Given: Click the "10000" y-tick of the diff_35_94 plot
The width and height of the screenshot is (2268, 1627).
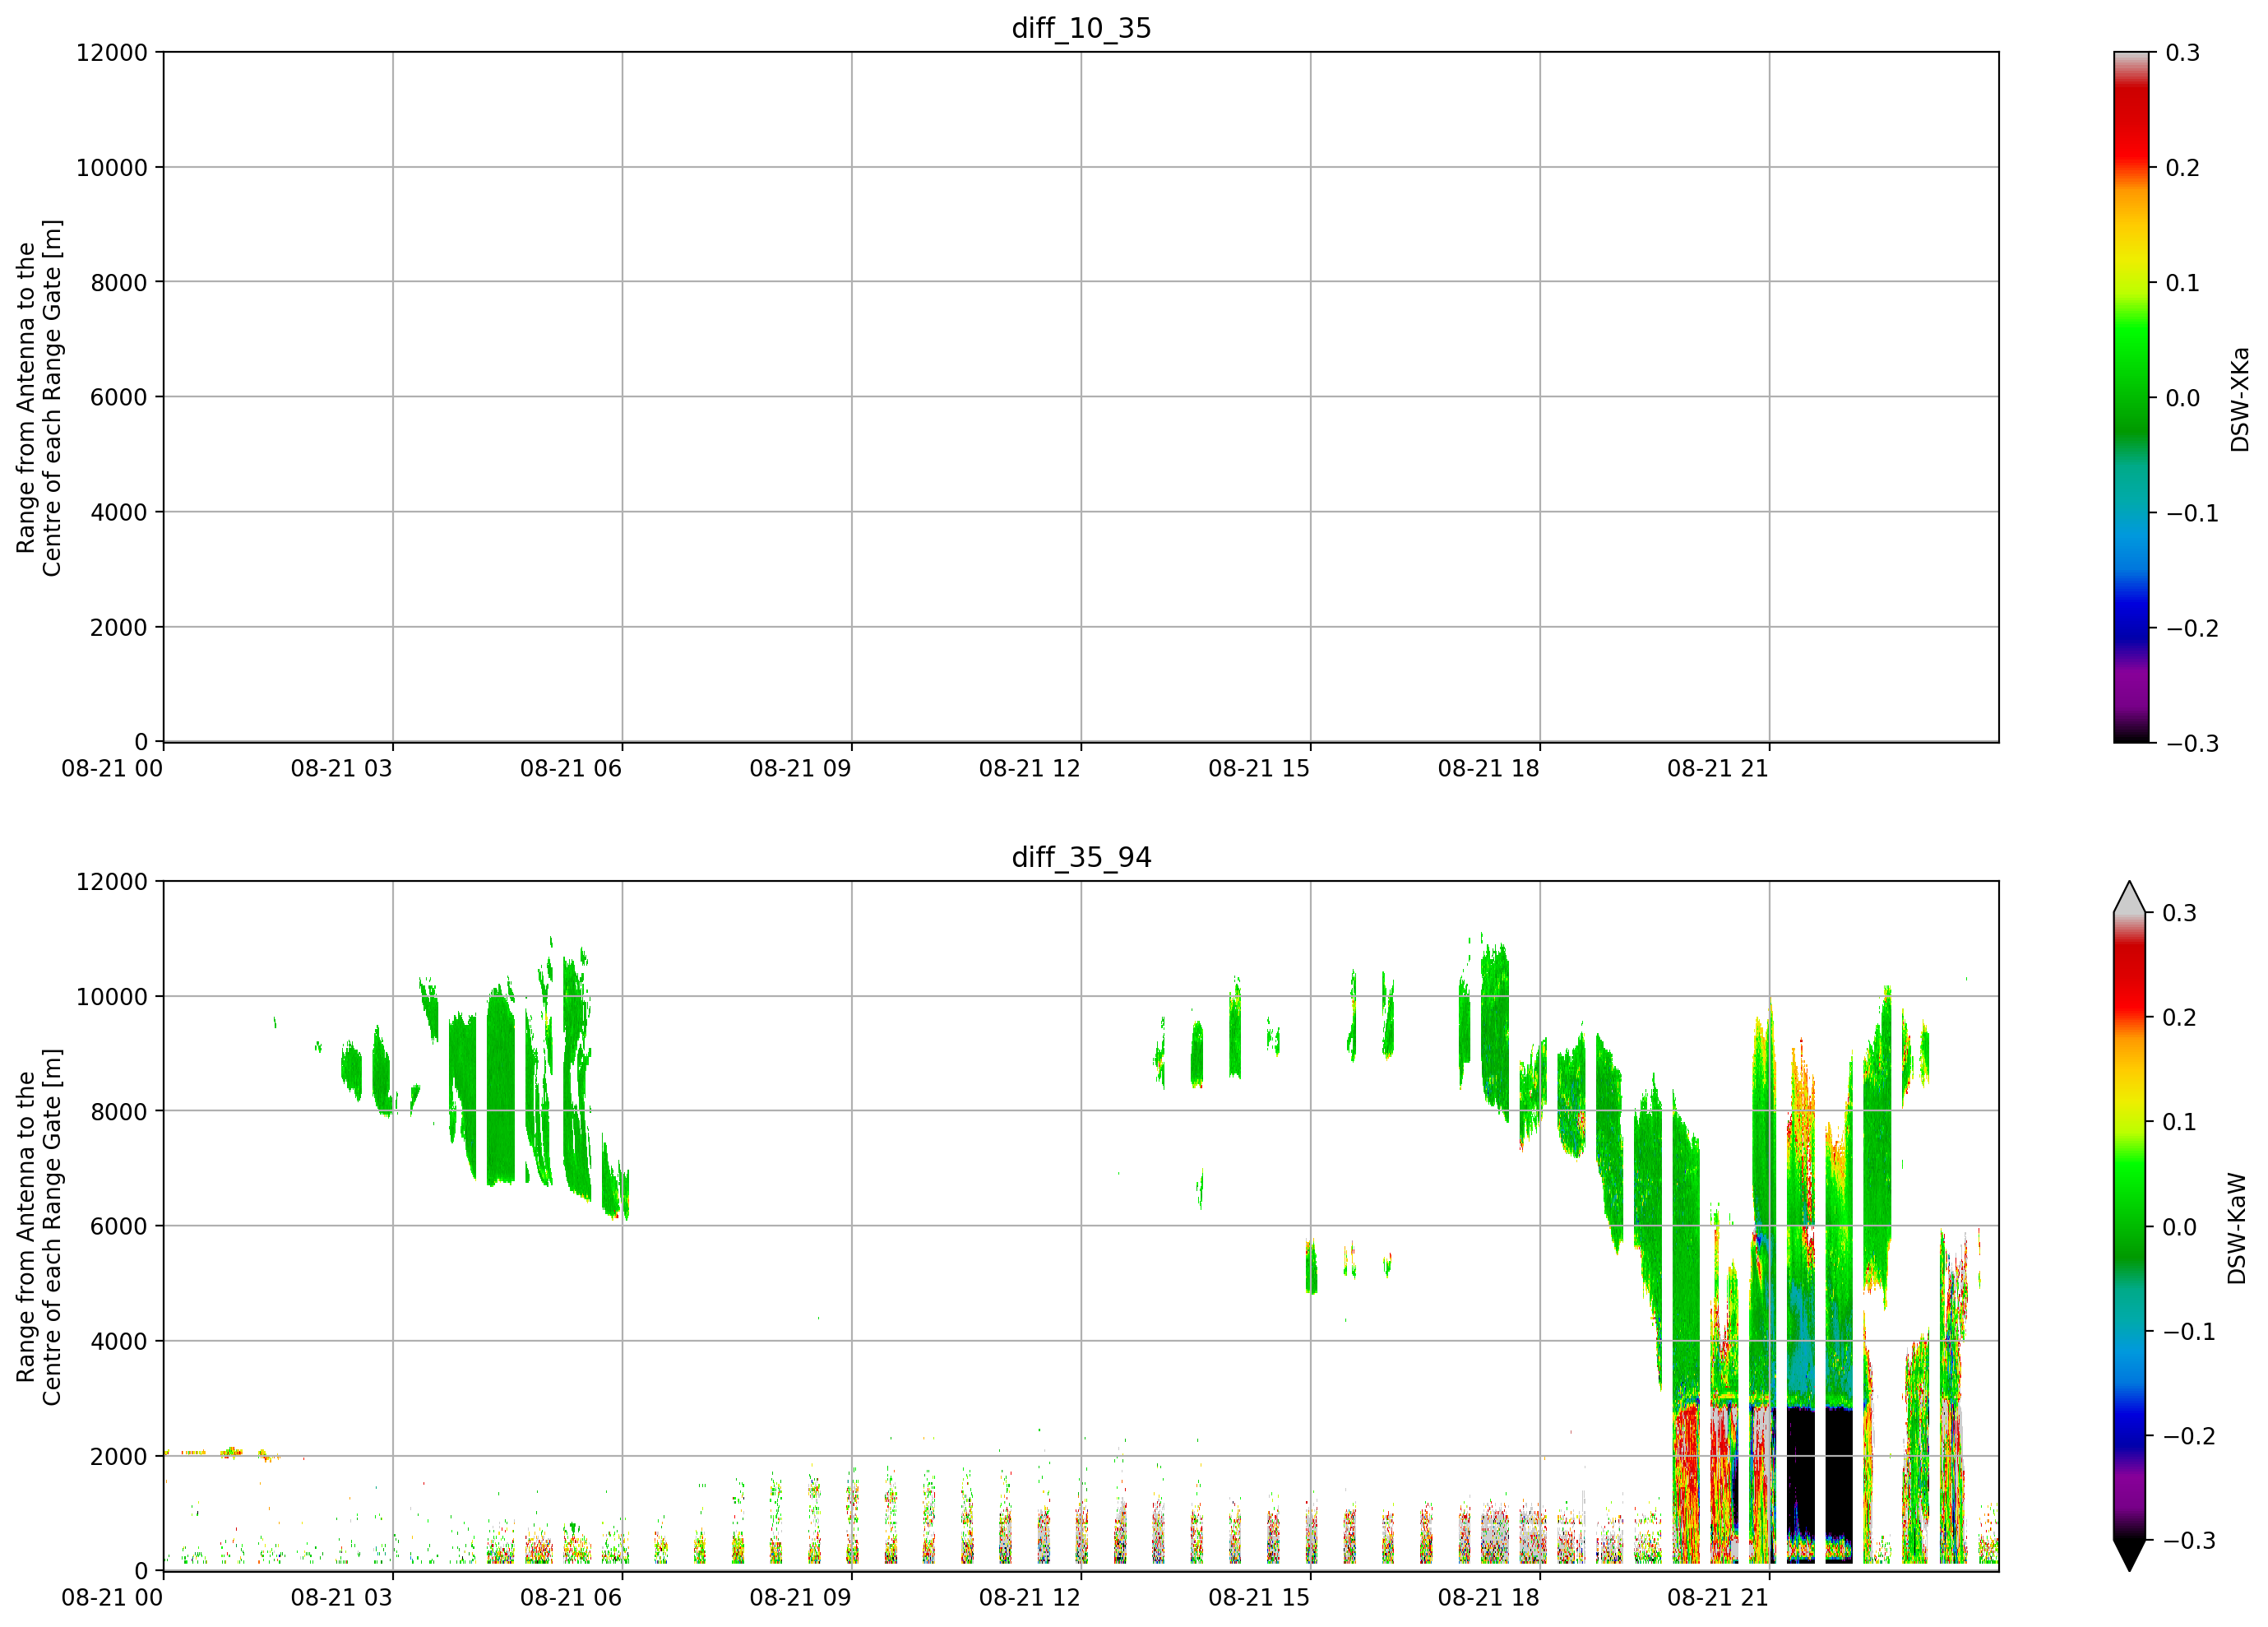Looking at the screenshot, I should pyautogui.click(x=112, y=997).
